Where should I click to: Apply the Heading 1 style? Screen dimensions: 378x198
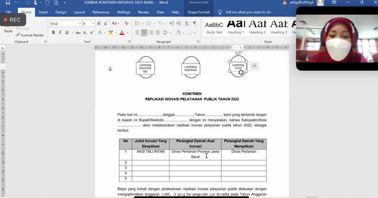[236, 28]
